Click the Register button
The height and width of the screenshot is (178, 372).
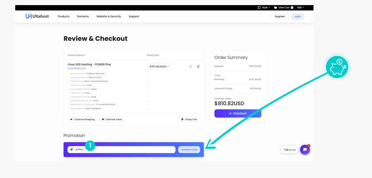[x=280, y=16]
